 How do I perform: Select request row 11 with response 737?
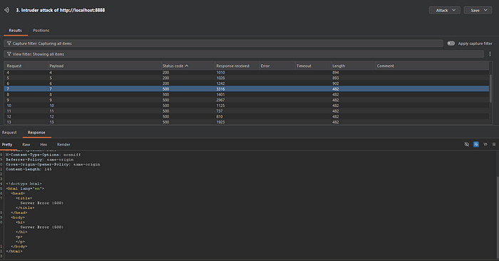[247, 111]
